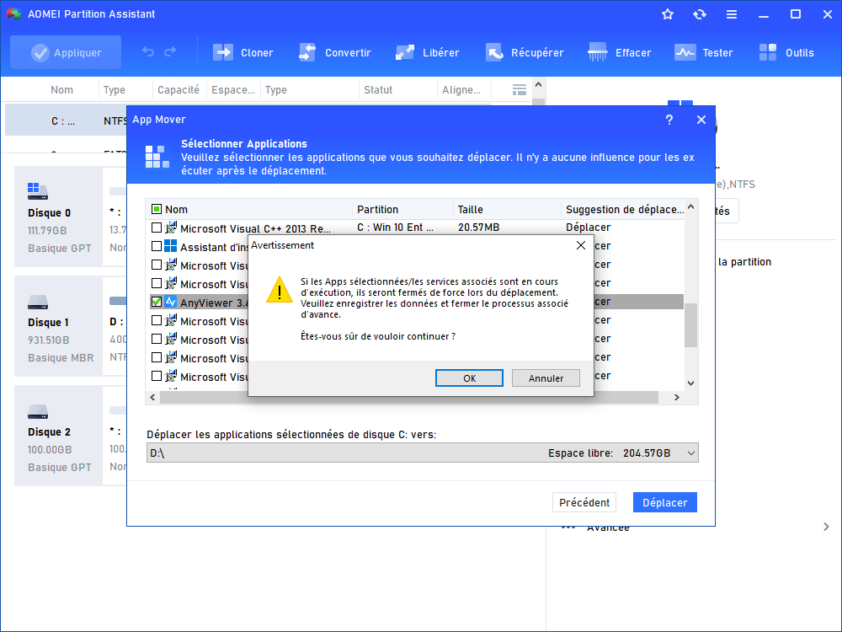Select Disque 1 in main window
The width and height of the screenshot is (842, 632).
pos(59,326)
